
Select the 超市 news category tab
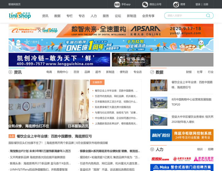(x=98, y=72)
